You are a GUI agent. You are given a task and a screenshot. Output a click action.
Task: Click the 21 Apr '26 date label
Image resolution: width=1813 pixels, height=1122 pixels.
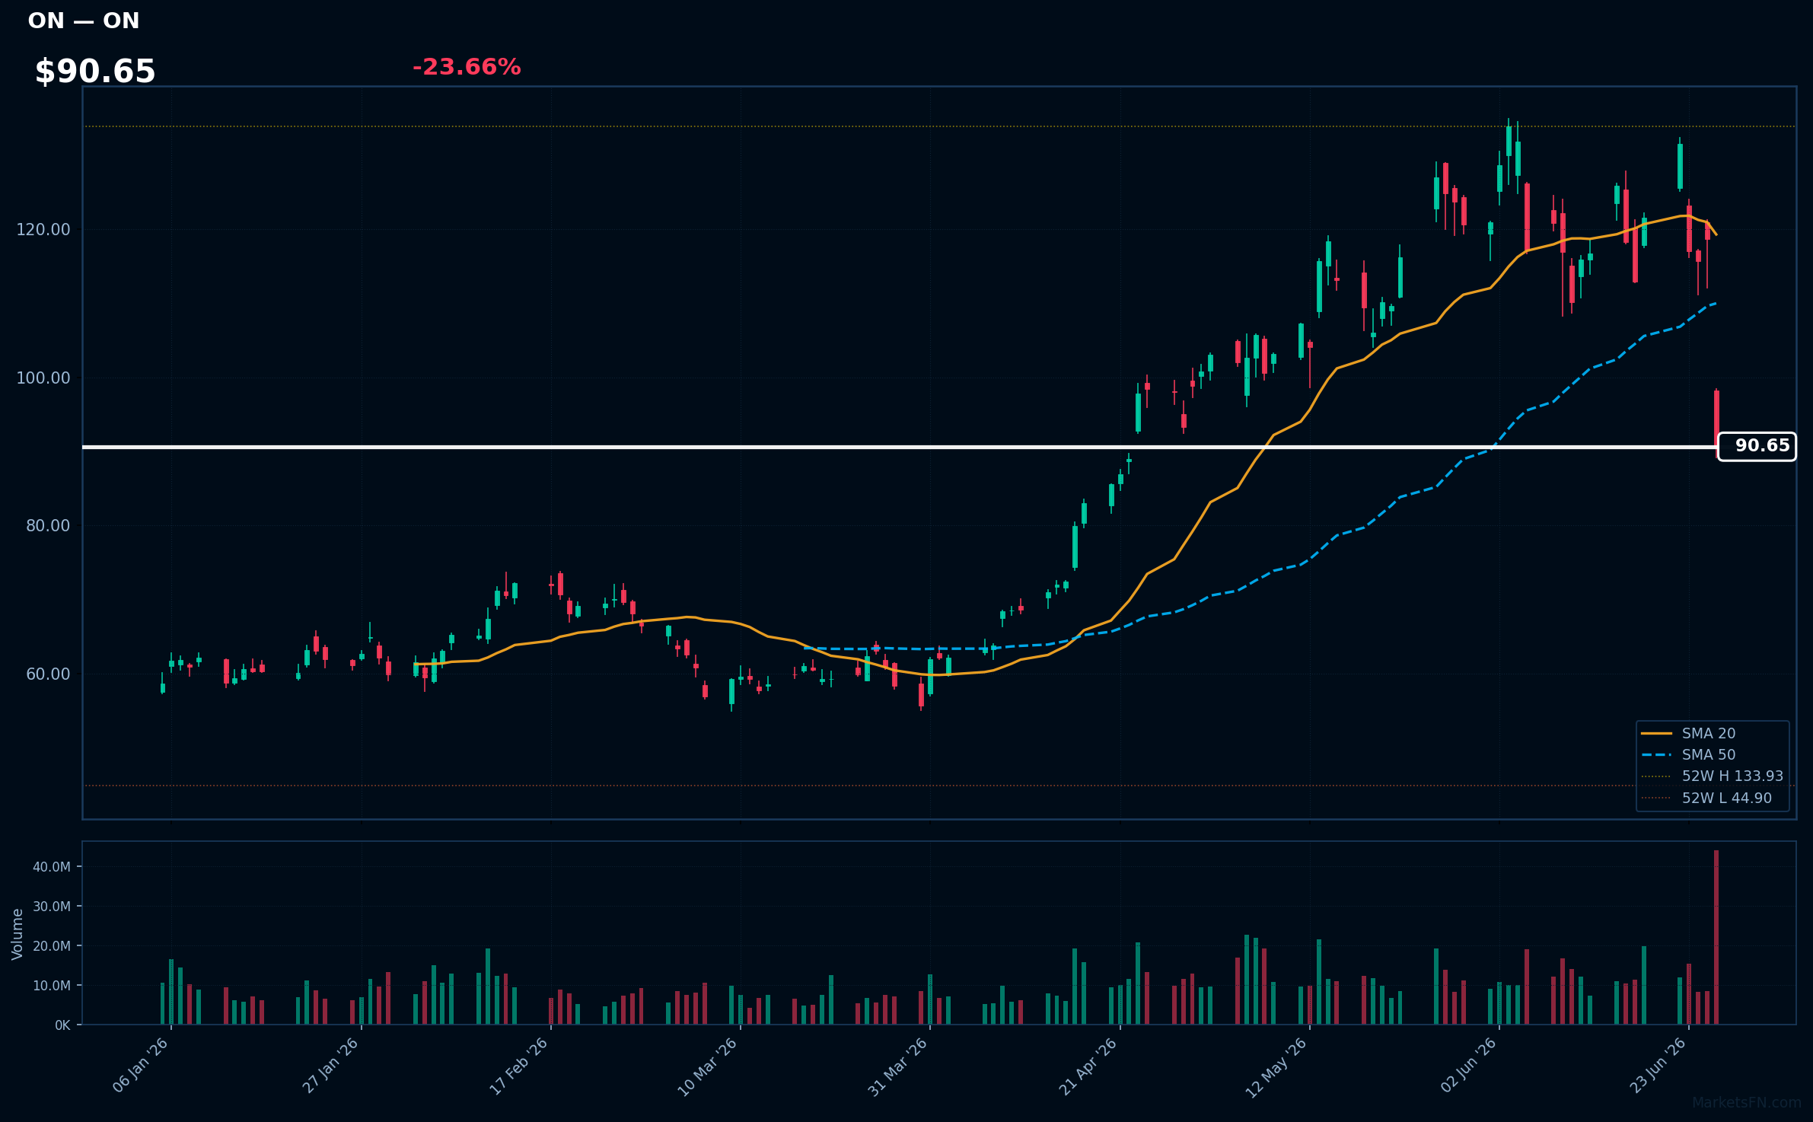pos(1088,1066)
